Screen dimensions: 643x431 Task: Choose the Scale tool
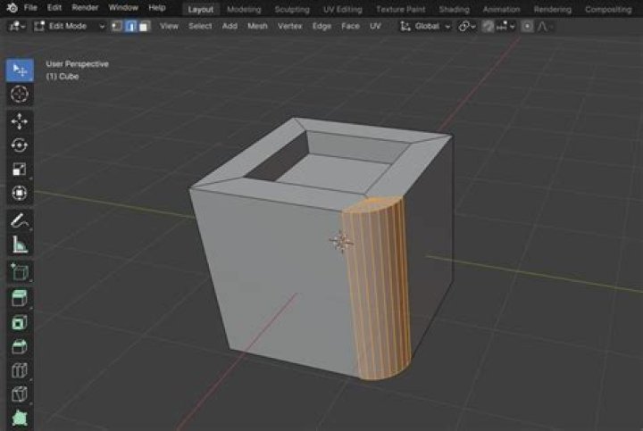(x=20, y=169)
